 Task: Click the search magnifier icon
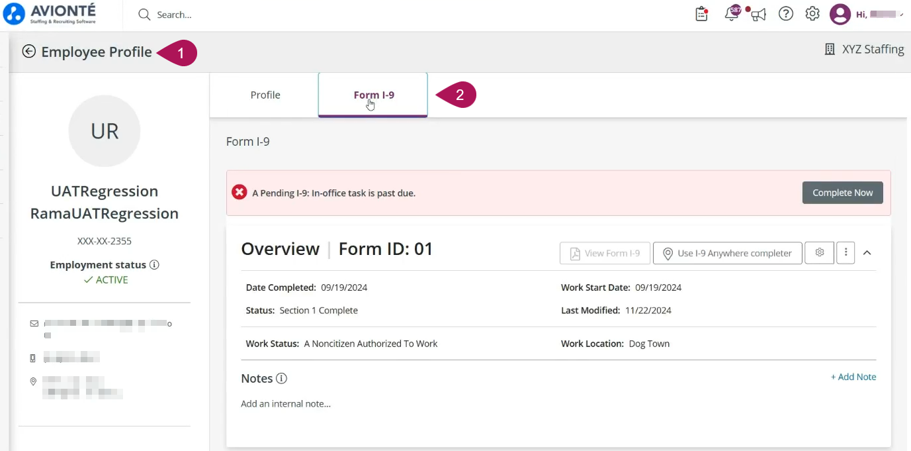[x=144, y=15]
